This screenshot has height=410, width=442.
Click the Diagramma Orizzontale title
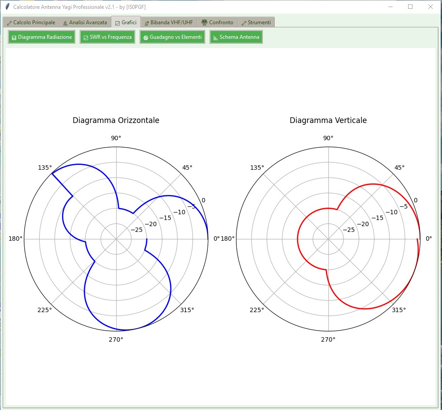tap(116, 120)
